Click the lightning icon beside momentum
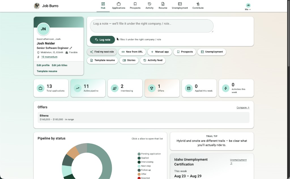Screen dimensions: 290x179 pyautogui.click(x=38, y=57)
